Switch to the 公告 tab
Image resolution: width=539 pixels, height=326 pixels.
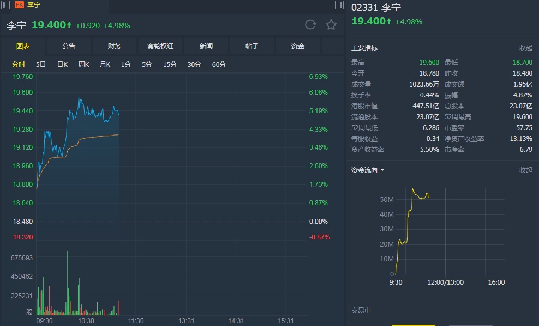(69, 46)
